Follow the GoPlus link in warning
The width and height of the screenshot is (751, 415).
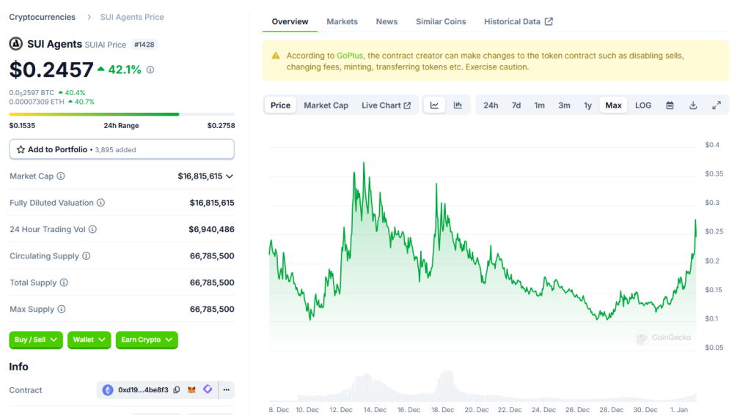(350, 56)
